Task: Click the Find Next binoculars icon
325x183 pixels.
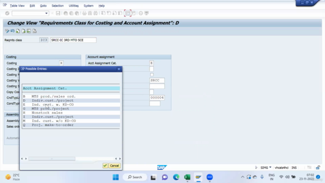Action: click(x=95, y=13)
